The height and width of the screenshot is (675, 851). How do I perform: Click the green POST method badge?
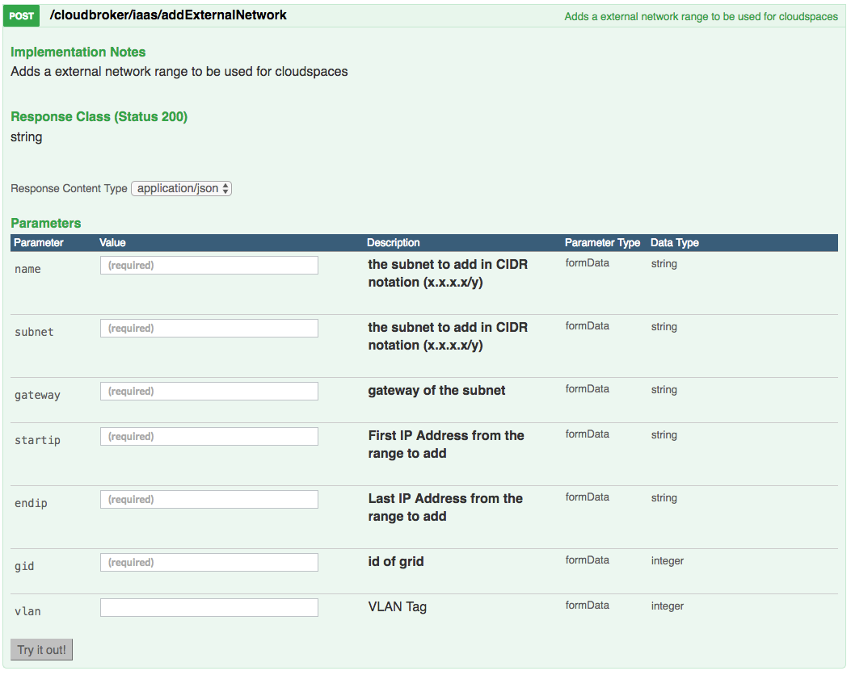pyautogui.click(x=22, y=15)
